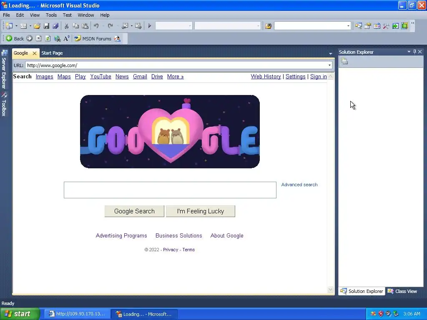Click the New Project toolbar icon
The image size is (427, 320).
9,26
